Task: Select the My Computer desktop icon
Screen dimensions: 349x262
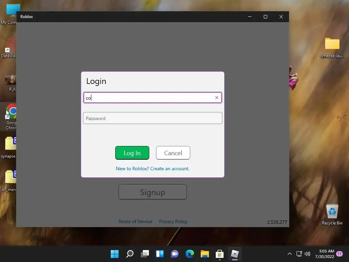Action: tap(9, 14)
